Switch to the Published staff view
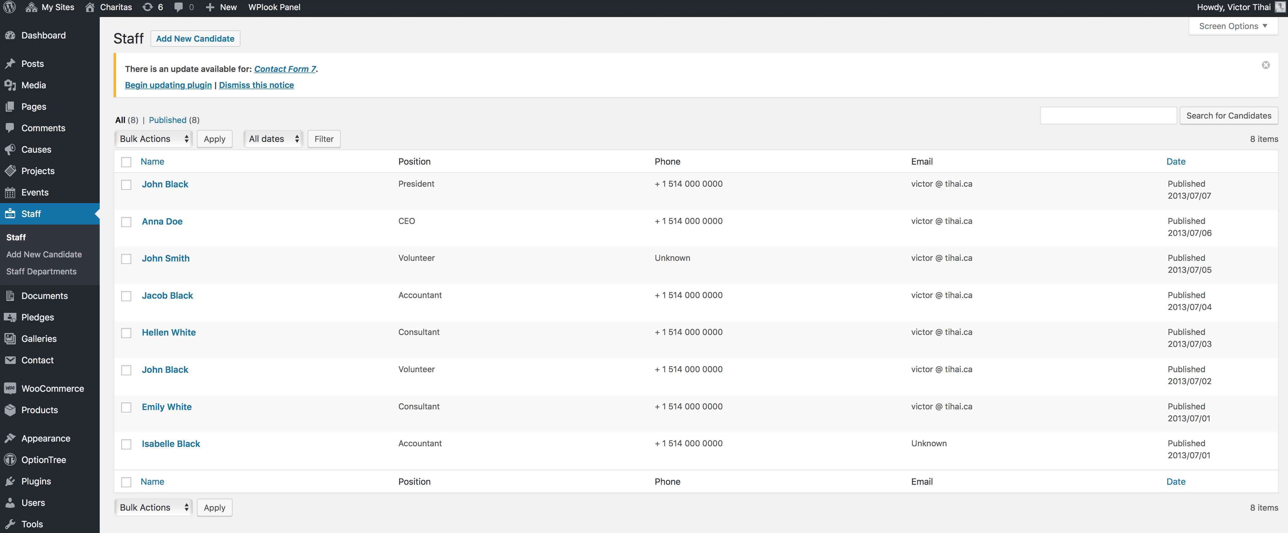Viewport: 1288px width, 533px height. tap(168, 120)
